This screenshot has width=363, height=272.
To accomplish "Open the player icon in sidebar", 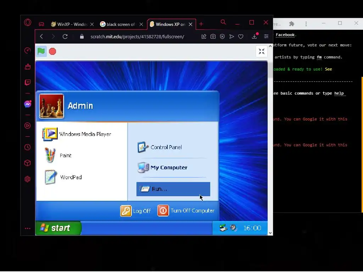I will [28, 126].
